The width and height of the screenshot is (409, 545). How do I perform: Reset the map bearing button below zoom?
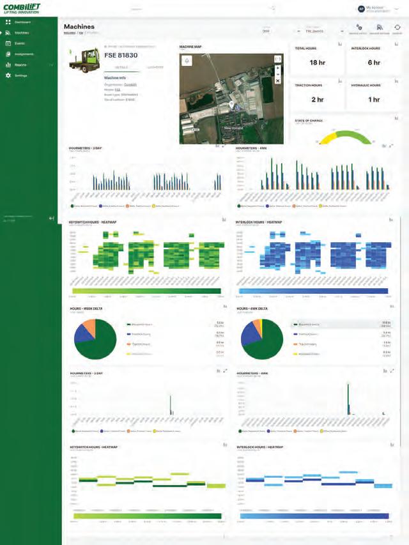[x=277, y=81]
